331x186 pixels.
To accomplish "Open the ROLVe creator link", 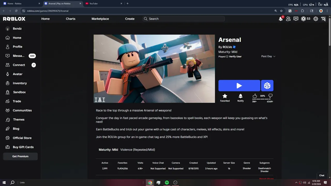I will (x=227, y=47).
